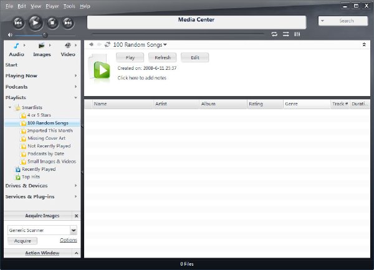Click the refresh arrows icon beside title
Screen dimensions: 374x270
(x=107, y=45)
